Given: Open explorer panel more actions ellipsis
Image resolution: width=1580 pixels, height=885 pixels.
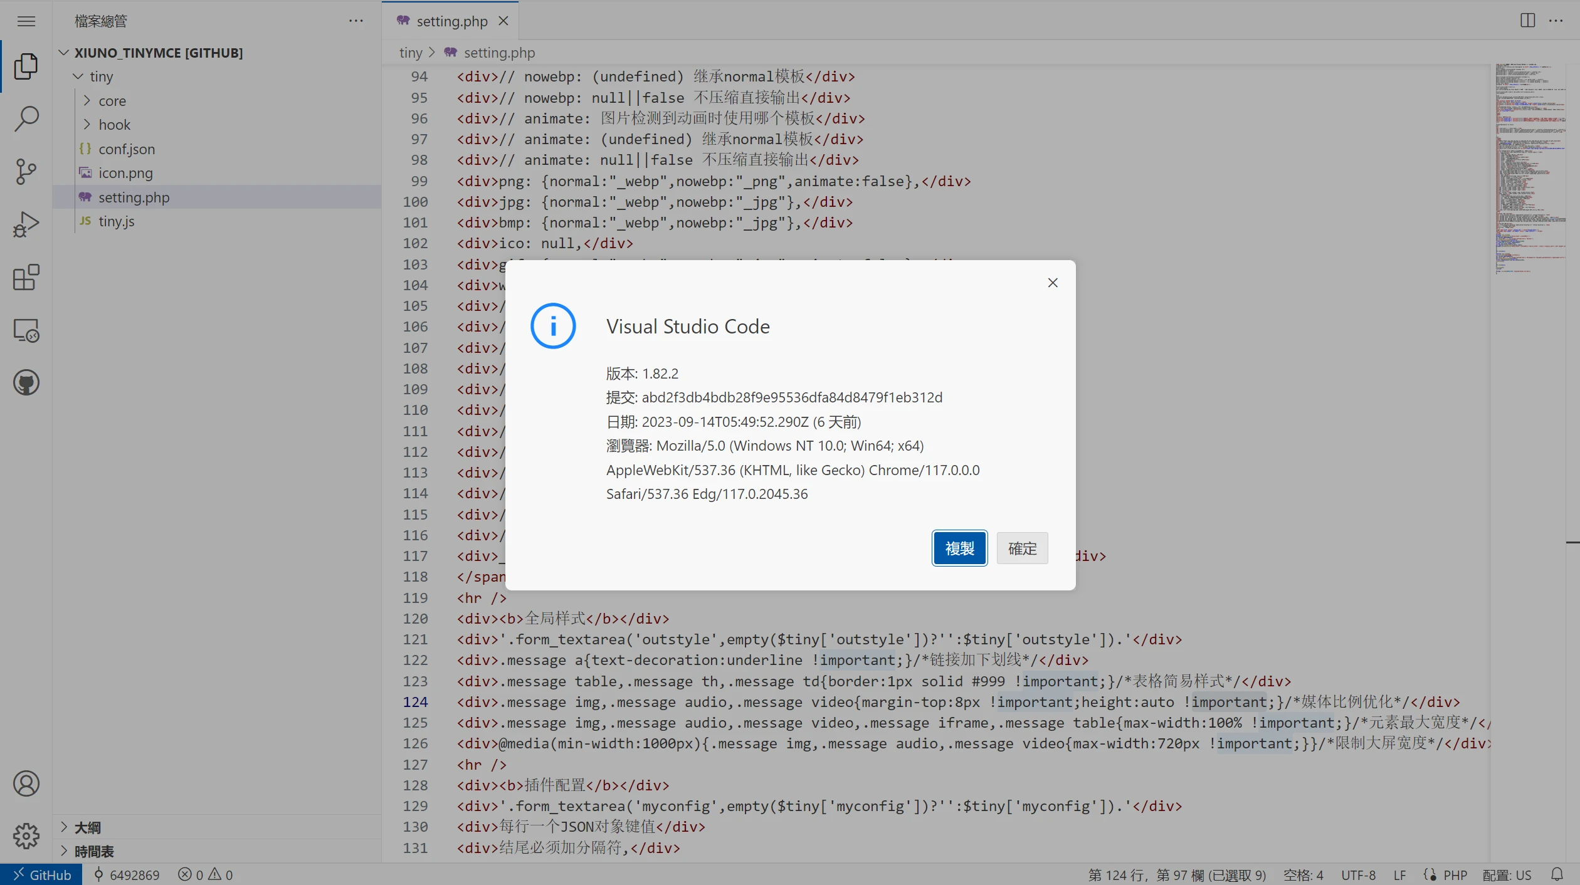Looking at the screenshot, I should (x=355, y=21).
